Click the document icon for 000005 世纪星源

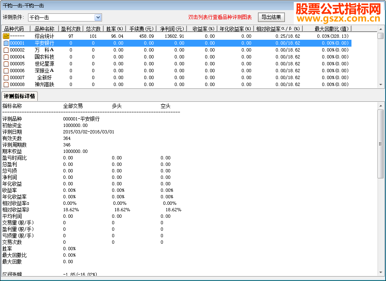pos(6,64)
